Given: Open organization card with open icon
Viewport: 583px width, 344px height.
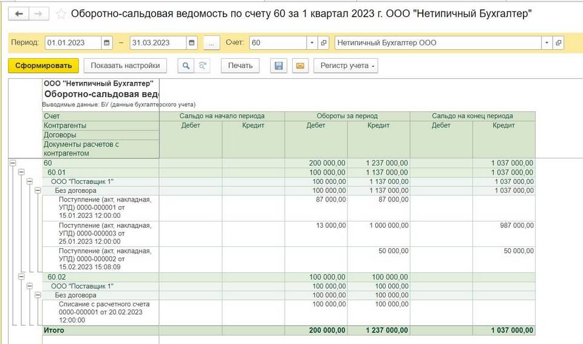Looking at the screenshot, I should click(x=558, y=42).
